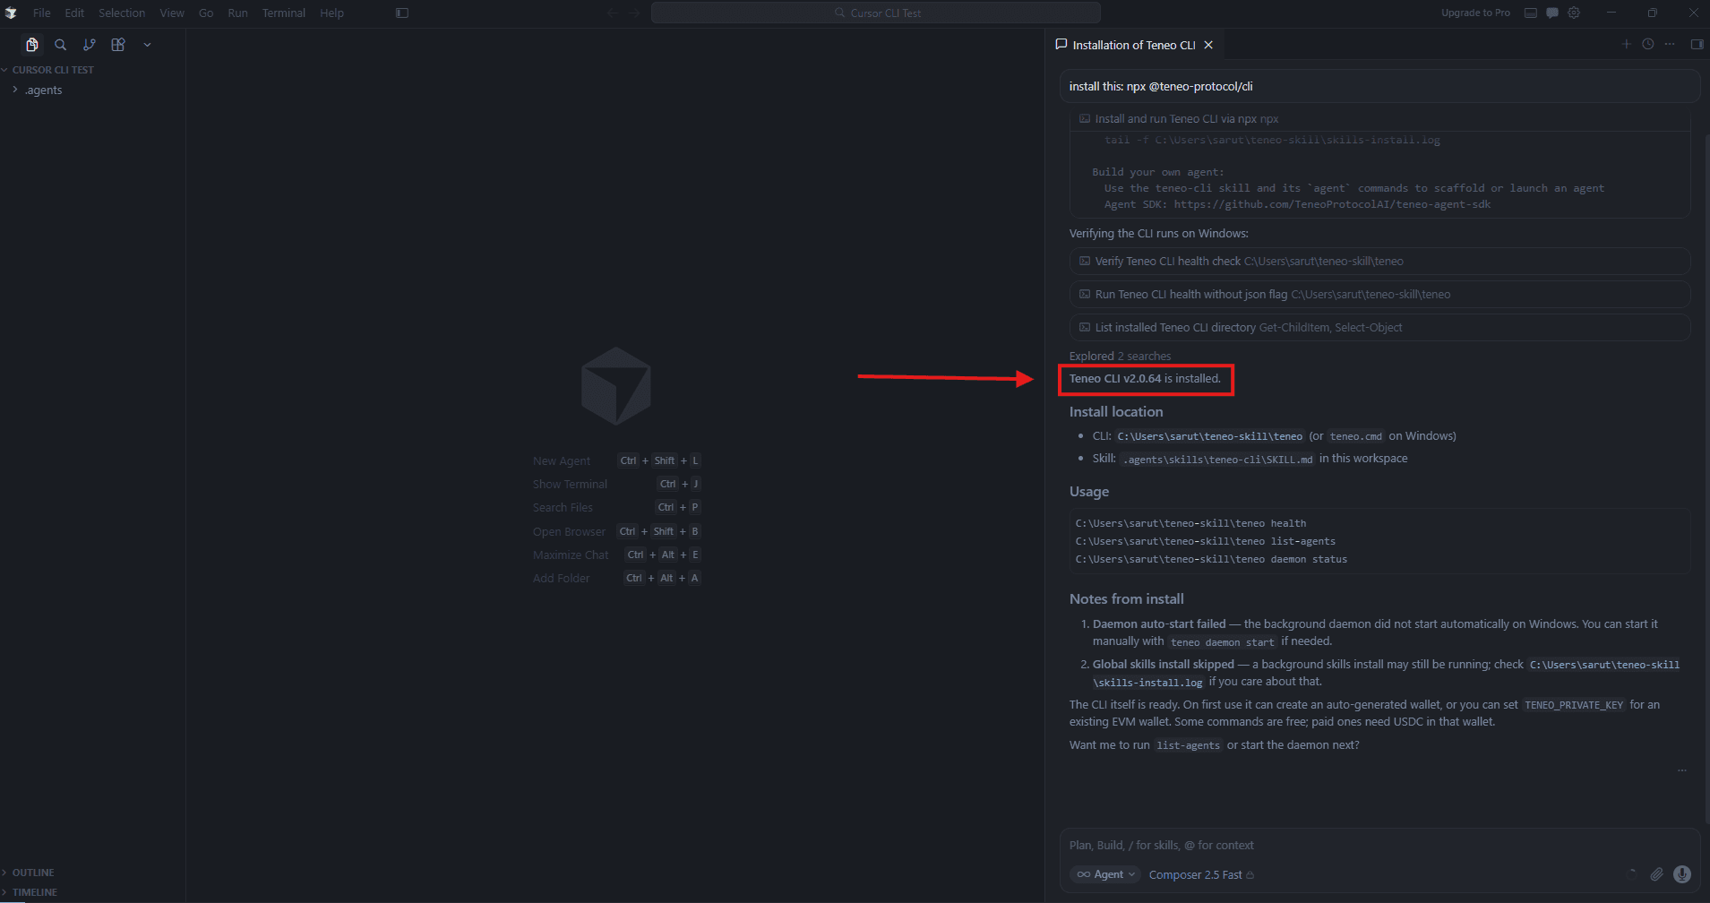
Task: Expand 'Explored 2 searches' summary
Action: 1120,357
